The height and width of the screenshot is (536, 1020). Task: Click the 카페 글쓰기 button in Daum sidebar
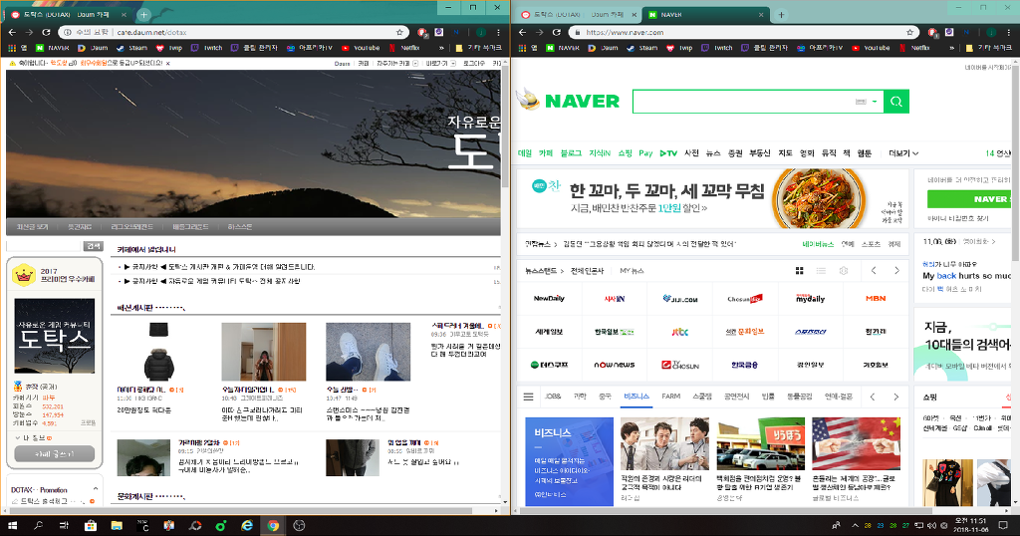(55, 453)
